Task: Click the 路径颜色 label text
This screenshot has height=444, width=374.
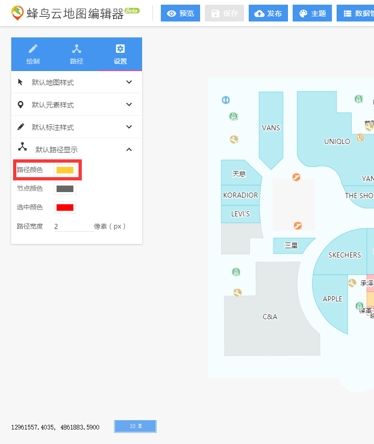Action: 30,170
